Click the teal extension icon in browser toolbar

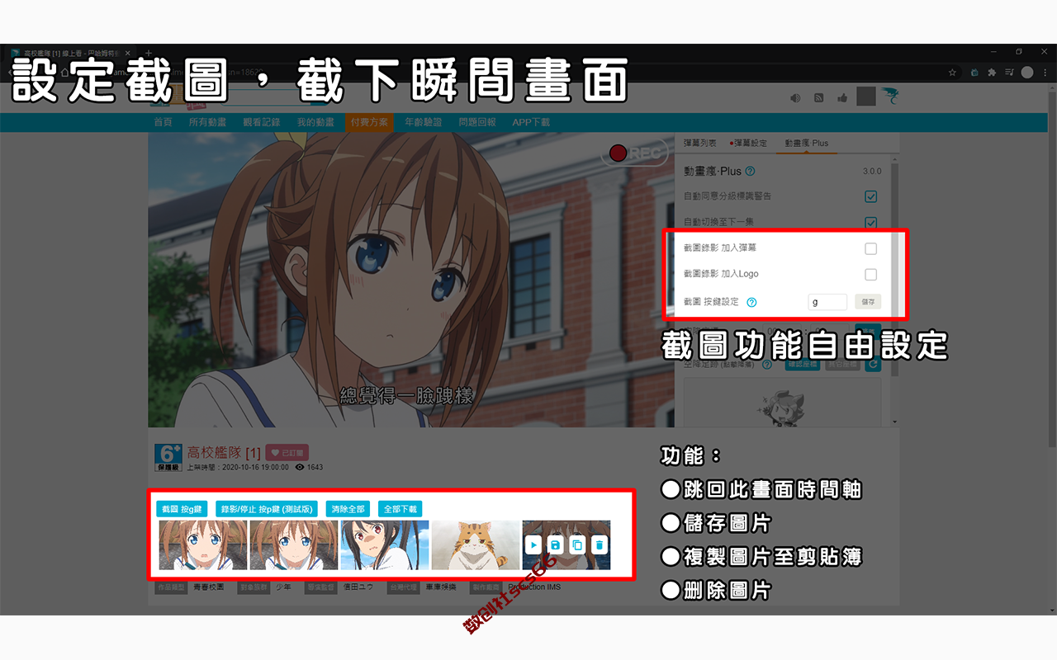(974, 73)
